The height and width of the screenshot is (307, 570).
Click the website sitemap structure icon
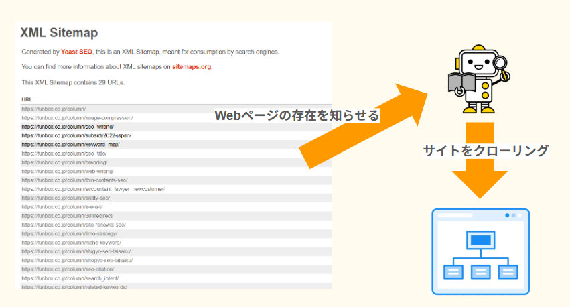tap(480, 252)
